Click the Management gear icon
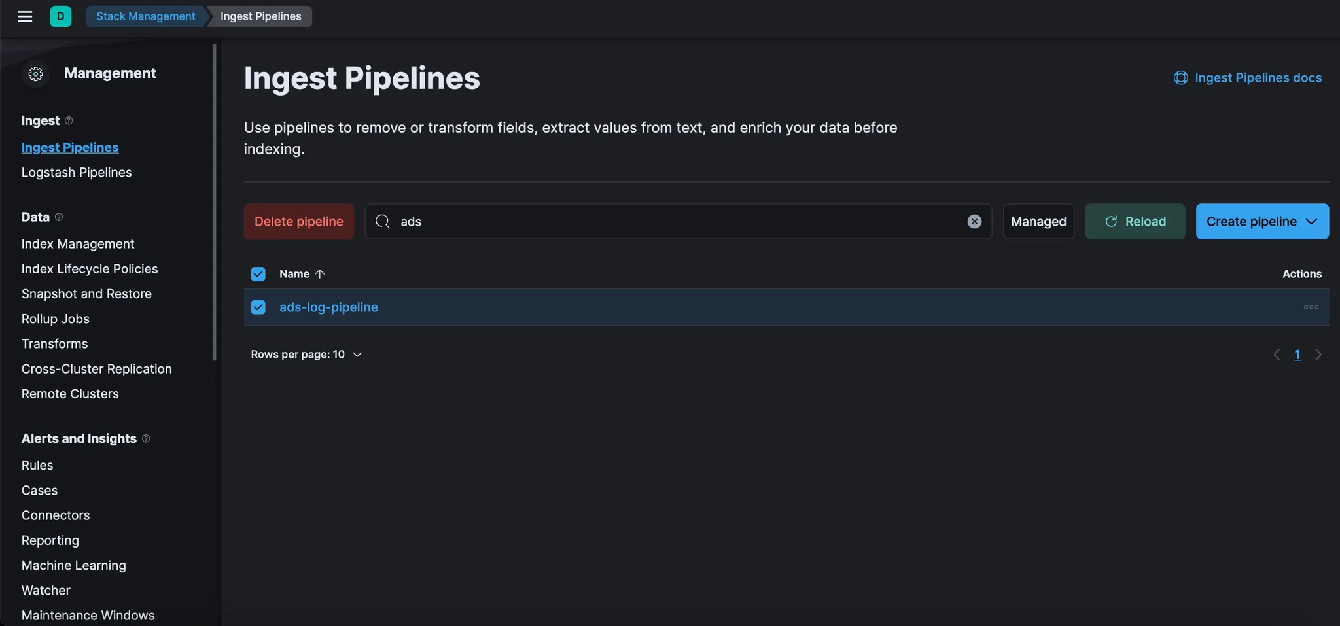This screenshot has height=626, width=1340. click(36, 74)
